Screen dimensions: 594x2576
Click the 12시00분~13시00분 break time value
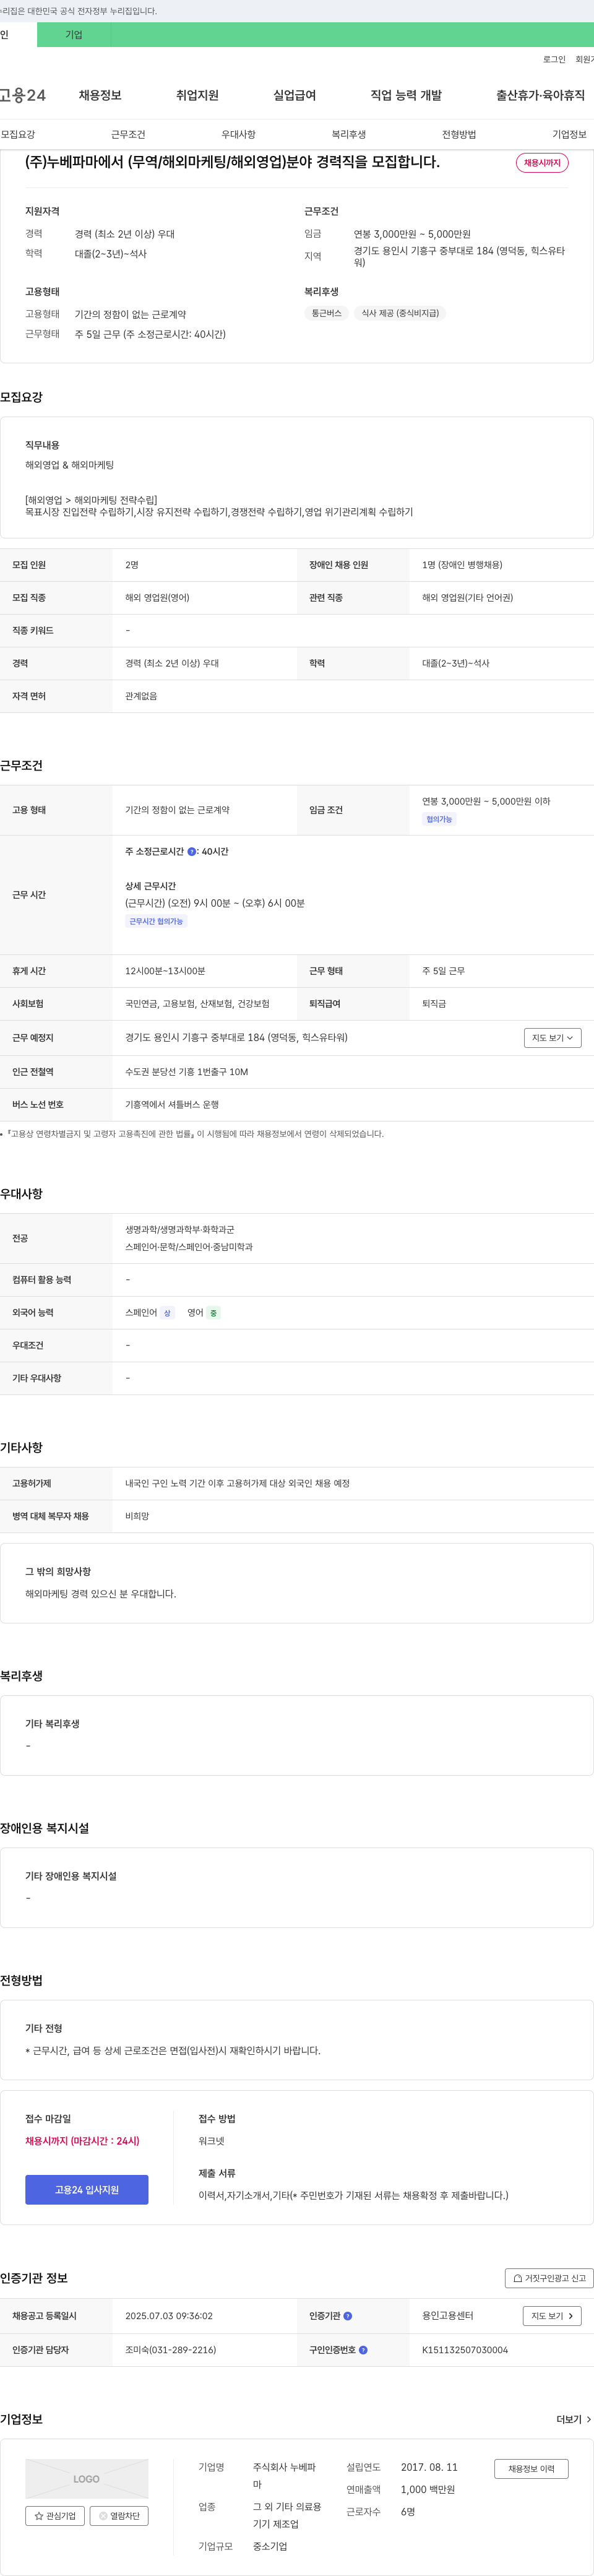pos(165,971)
